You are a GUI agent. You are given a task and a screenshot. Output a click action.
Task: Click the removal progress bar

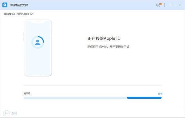click(92, 98)
